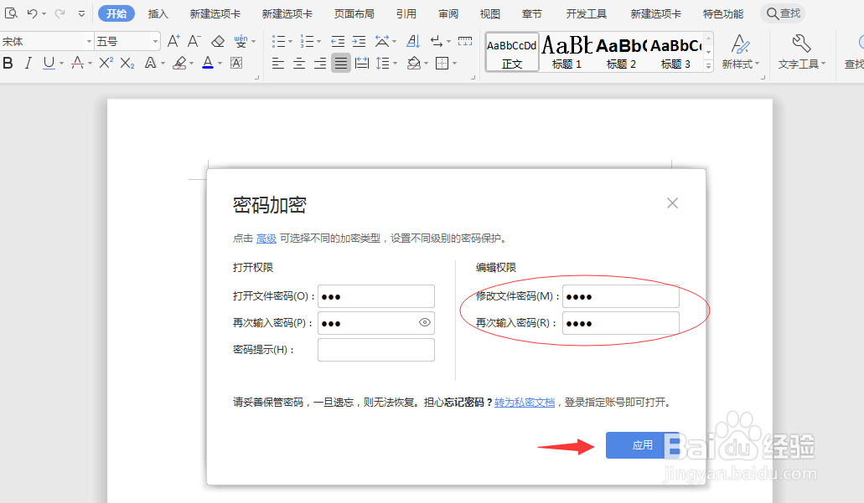Expand font color dropdown arrow
864x503 pixels.
click(x=220, y=64)
